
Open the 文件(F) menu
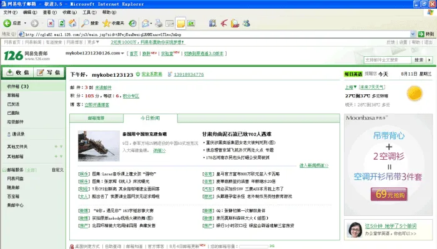(x=11, y=12)
